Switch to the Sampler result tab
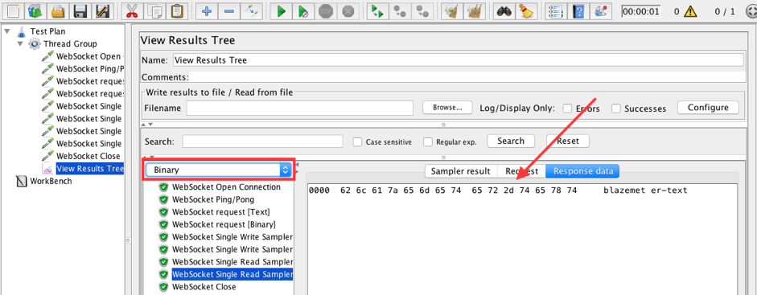The height and width of the screenshot is (295, 757). (461, 171)
